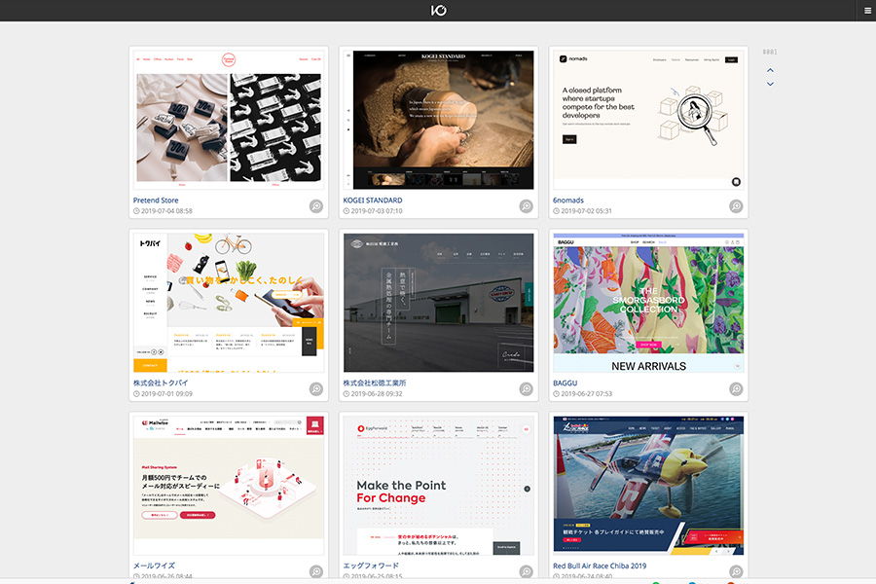Click magnifier icon on Pretend Store card
Viewport: 876px width, 584px height.
(x=315, y=206)
